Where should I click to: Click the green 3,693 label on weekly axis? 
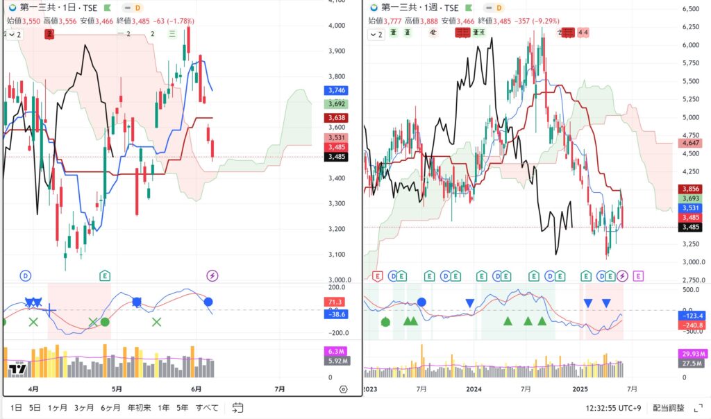(x=691, y=198)
